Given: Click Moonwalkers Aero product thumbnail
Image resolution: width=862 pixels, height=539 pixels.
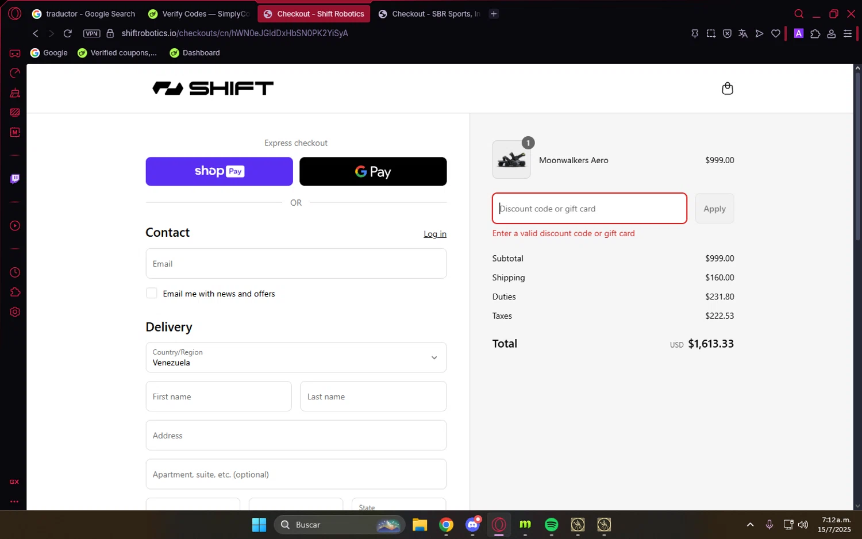Looking at the screenshot, I should [x=511, y=160].
